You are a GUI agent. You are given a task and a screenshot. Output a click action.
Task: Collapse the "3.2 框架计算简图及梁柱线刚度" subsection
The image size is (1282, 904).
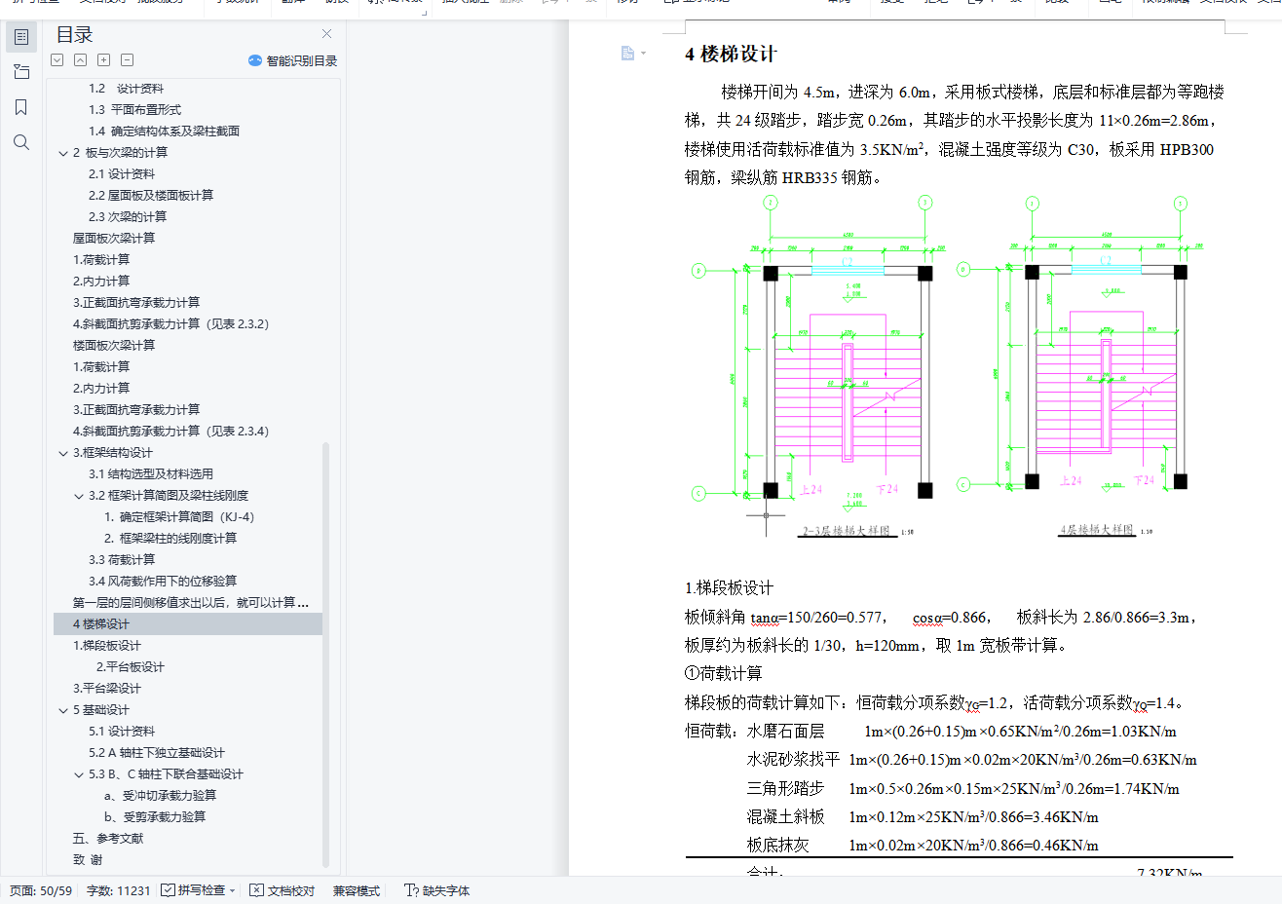(79, 496)
